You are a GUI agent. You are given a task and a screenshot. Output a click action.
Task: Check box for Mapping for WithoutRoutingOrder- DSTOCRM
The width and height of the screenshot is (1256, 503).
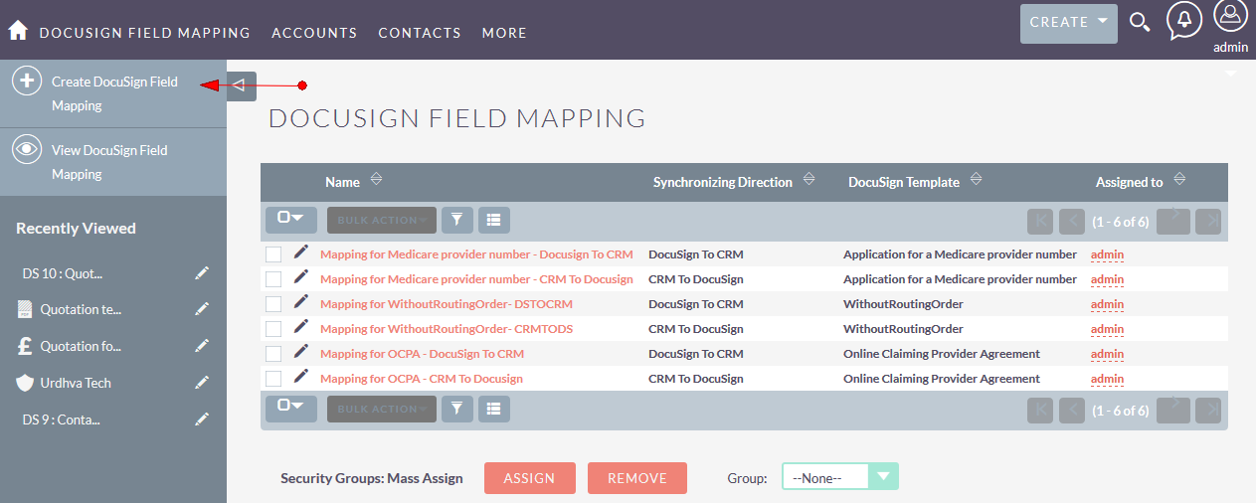click(x=273, y=304)
